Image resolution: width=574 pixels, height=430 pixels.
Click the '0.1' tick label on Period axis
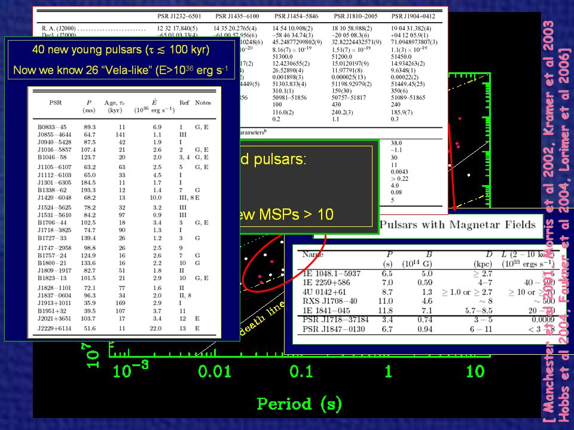[301, 371]
